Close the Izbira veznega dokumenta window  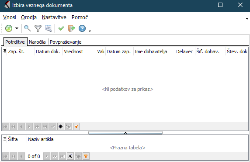click(x=240, y=5)
